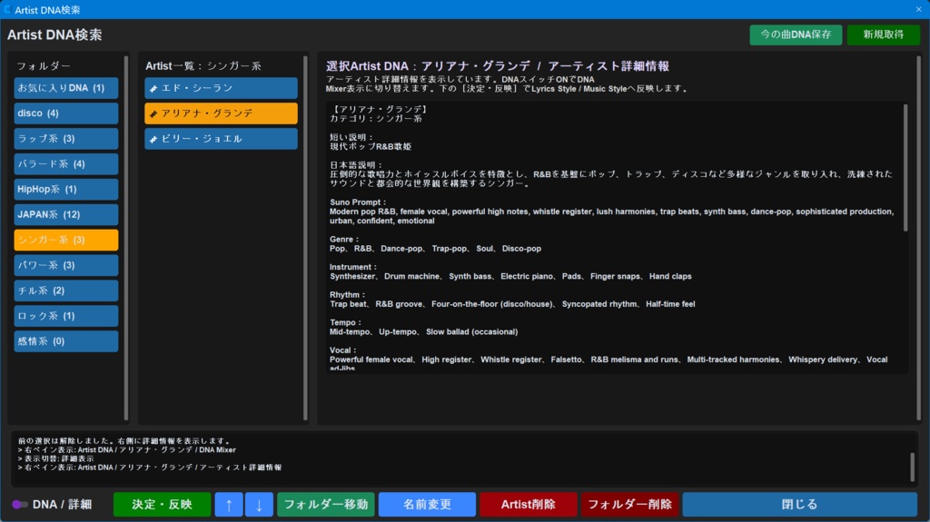Click the 'Genre：' label in details
Screen dimensions: 930x522
[344, 240]
